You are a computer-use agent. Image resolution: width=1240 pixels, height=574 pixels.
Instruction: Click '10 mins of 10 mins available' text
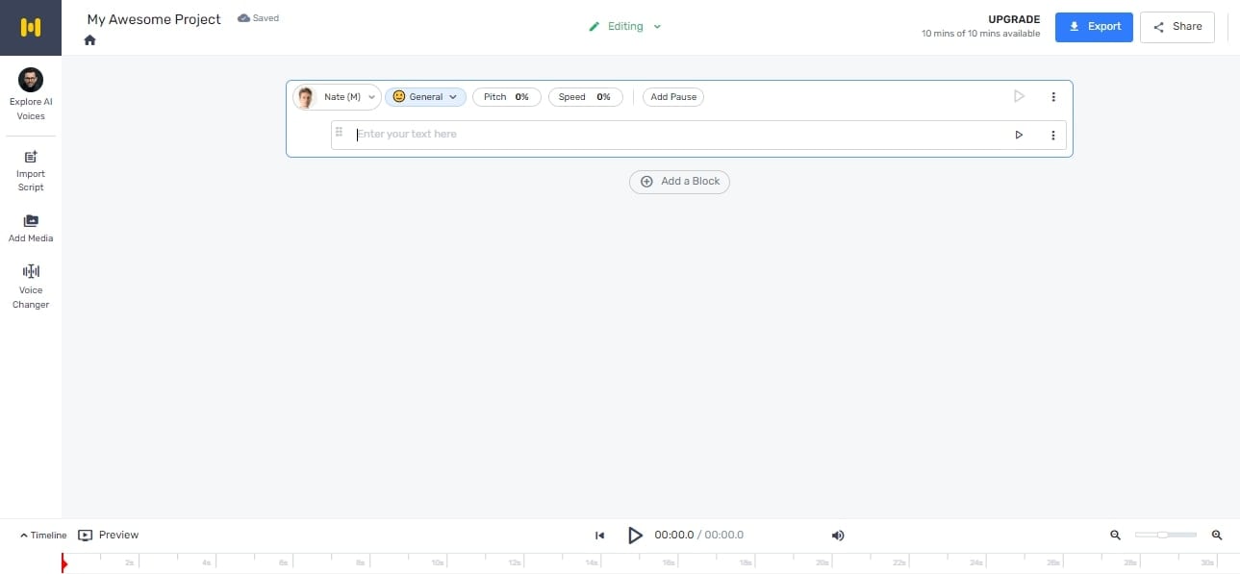pos(980,34)
